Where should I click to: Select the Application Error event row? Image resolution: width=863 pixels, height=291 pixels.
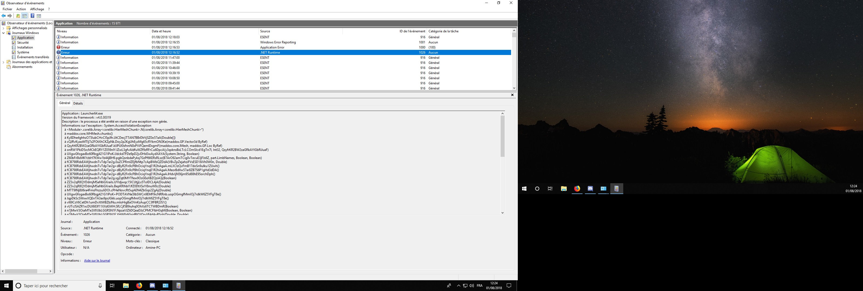[x=272, y=47]
